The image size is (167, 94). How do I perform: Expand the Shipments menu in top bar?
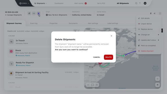(41, 3)
